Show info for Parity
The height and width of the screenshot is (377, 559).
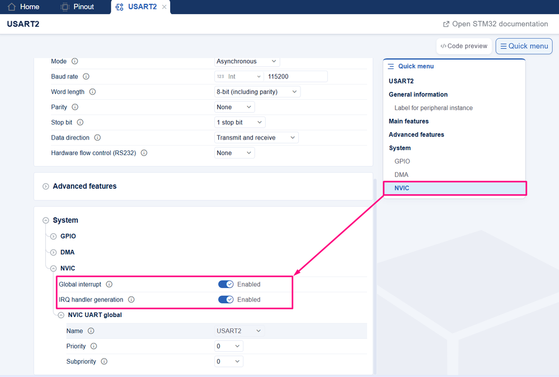(75, 107)
